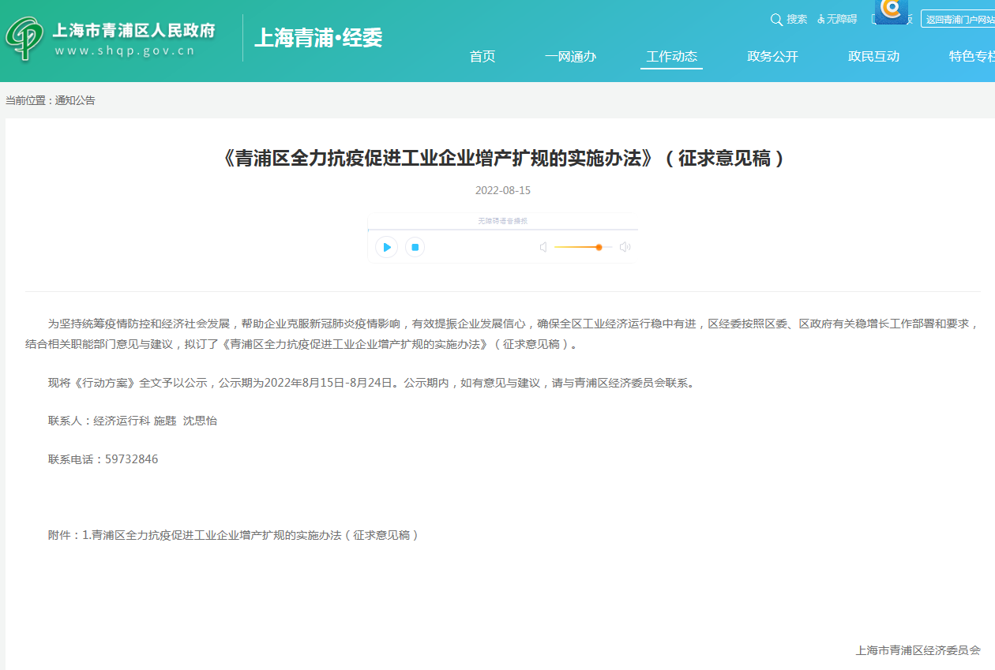Click the signature 上海市青浦区经济委员会

coord(918,650)
